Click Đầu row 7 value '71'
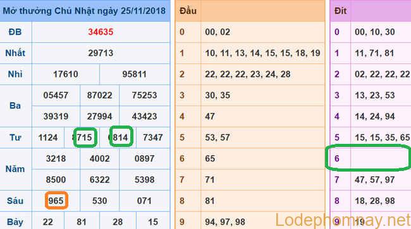This screenshot has width=411, height=229. (210, 180)
